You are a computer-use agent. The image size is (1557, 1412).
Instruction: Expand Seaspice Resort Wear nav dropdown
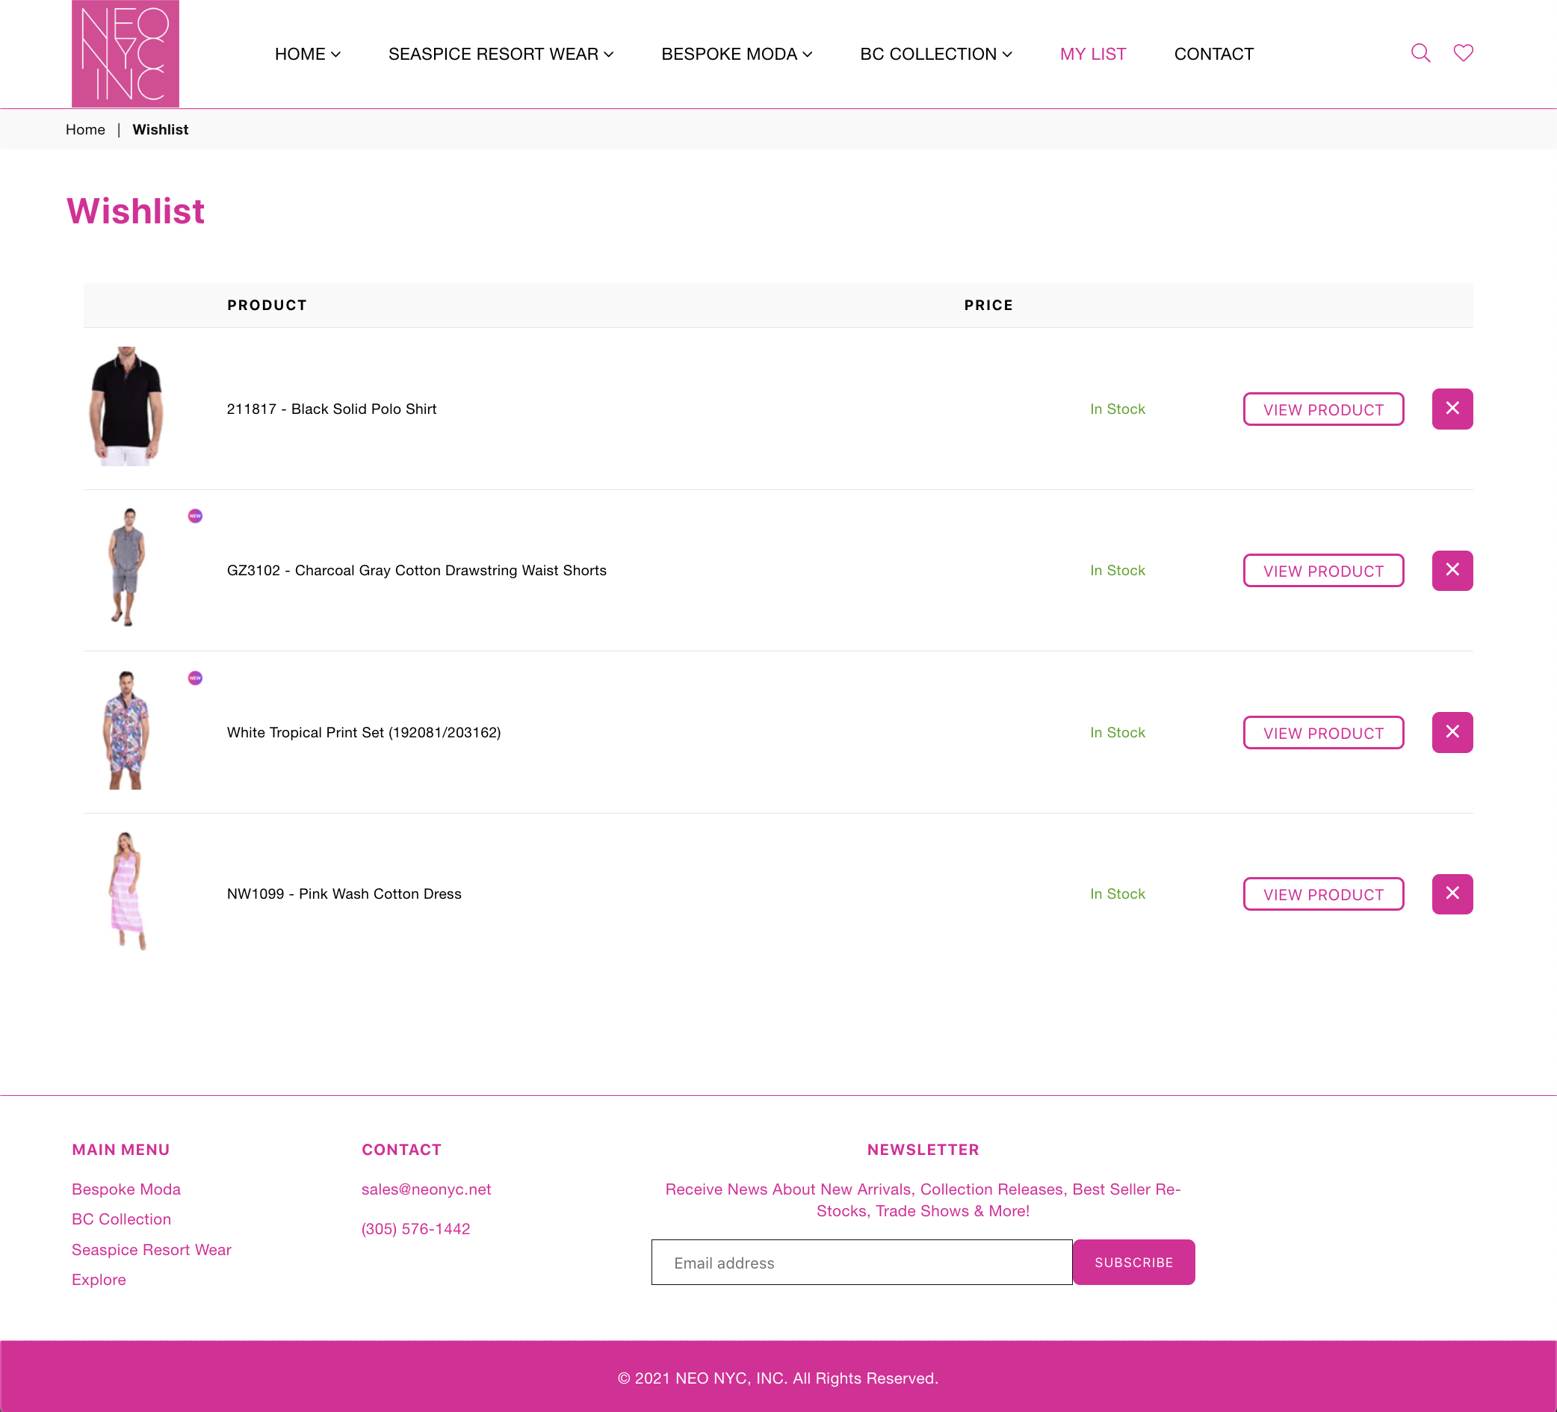coord(501,54)
